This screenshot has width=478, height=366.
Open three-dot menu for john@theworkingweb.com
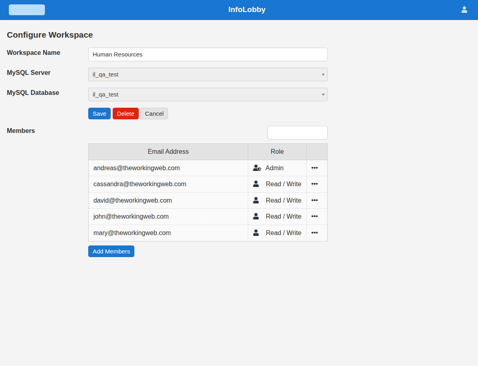[314, 216]
